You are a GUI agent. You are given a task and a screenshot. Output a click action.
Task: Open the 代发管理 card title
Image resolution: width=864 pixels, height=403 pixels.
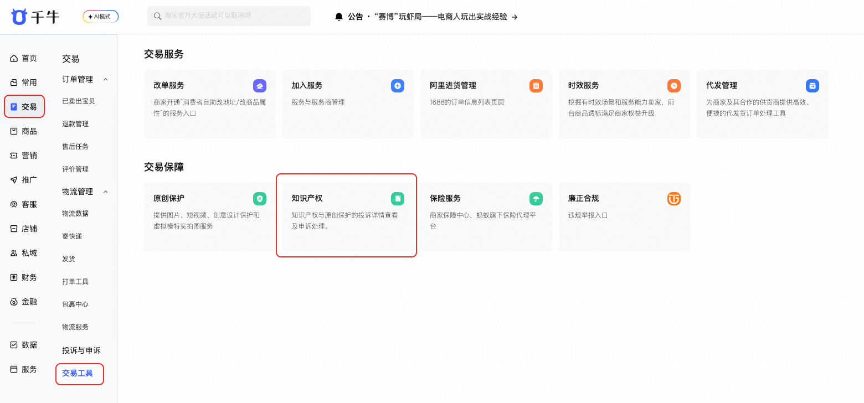coord(722,85)
